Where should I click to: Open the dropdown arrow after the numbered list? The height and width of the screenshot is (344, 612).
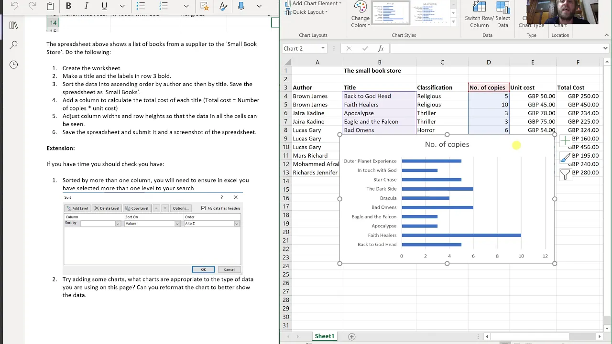pos(186,6)
